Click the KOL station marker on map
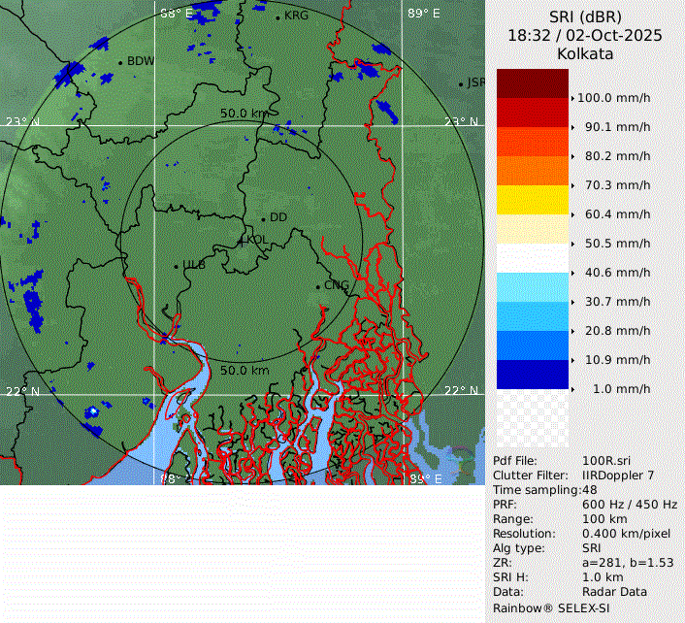Screen dimensions: 685x623 pos(242,240)
